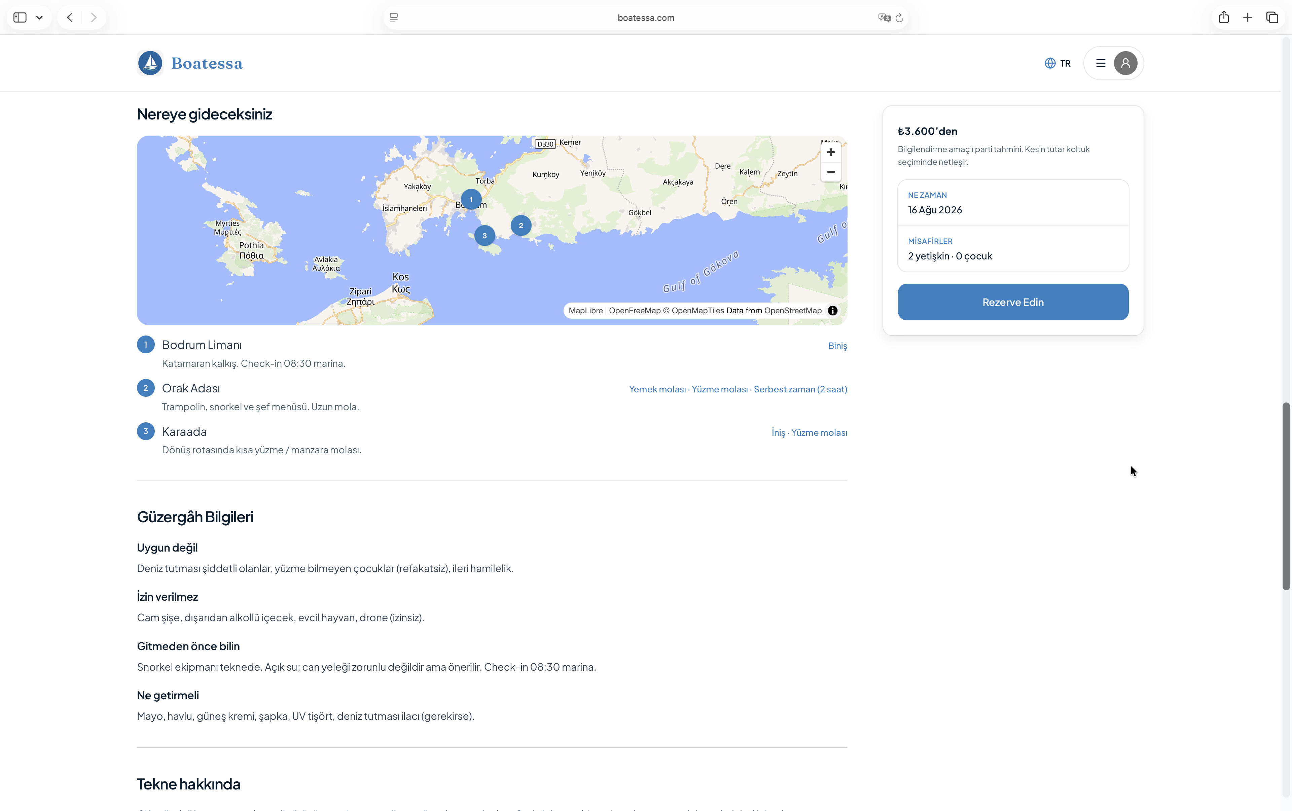The height and width of the screenshot is (811, 1292).
Task: Select map marker 3 near Karaada
Action: [x=484, y=236]
